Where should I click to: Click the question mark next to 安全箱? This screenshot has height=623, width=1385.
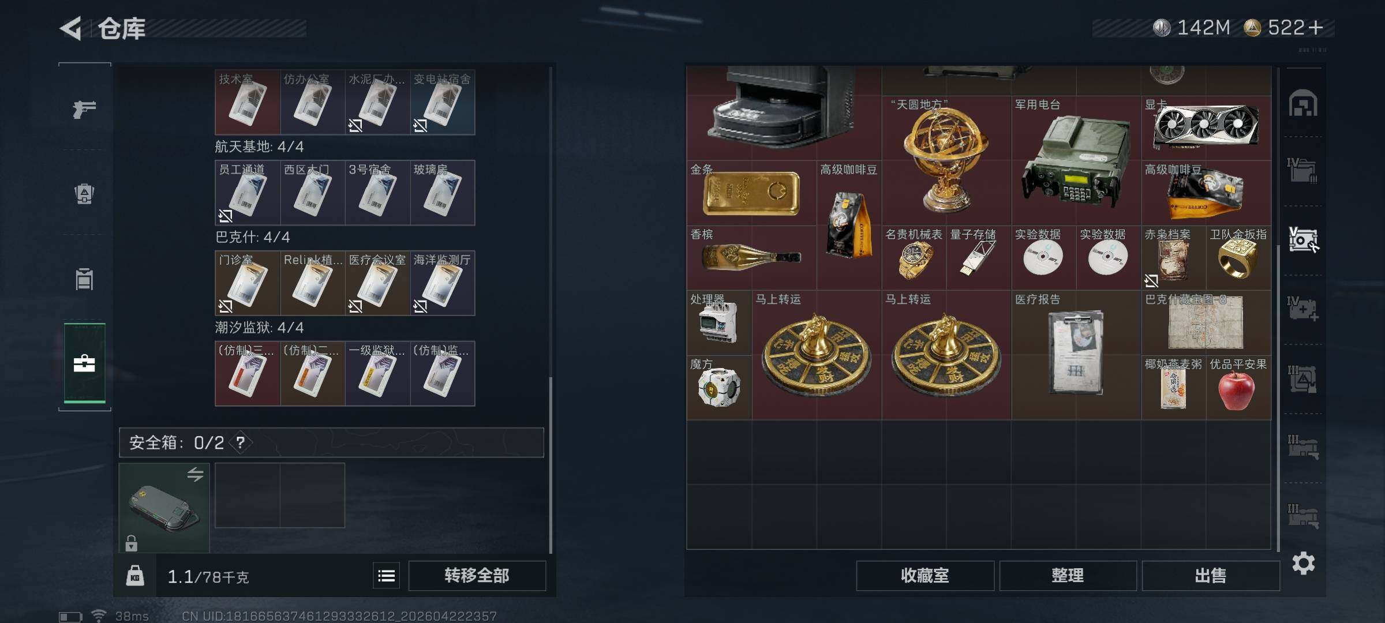(x=241, y=442)
